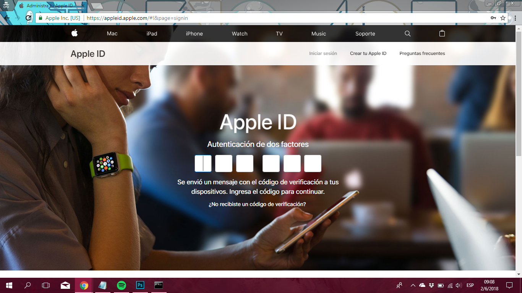522x293 pixels.
Task: Open the shopping bag icon
Action: (442, 33)
